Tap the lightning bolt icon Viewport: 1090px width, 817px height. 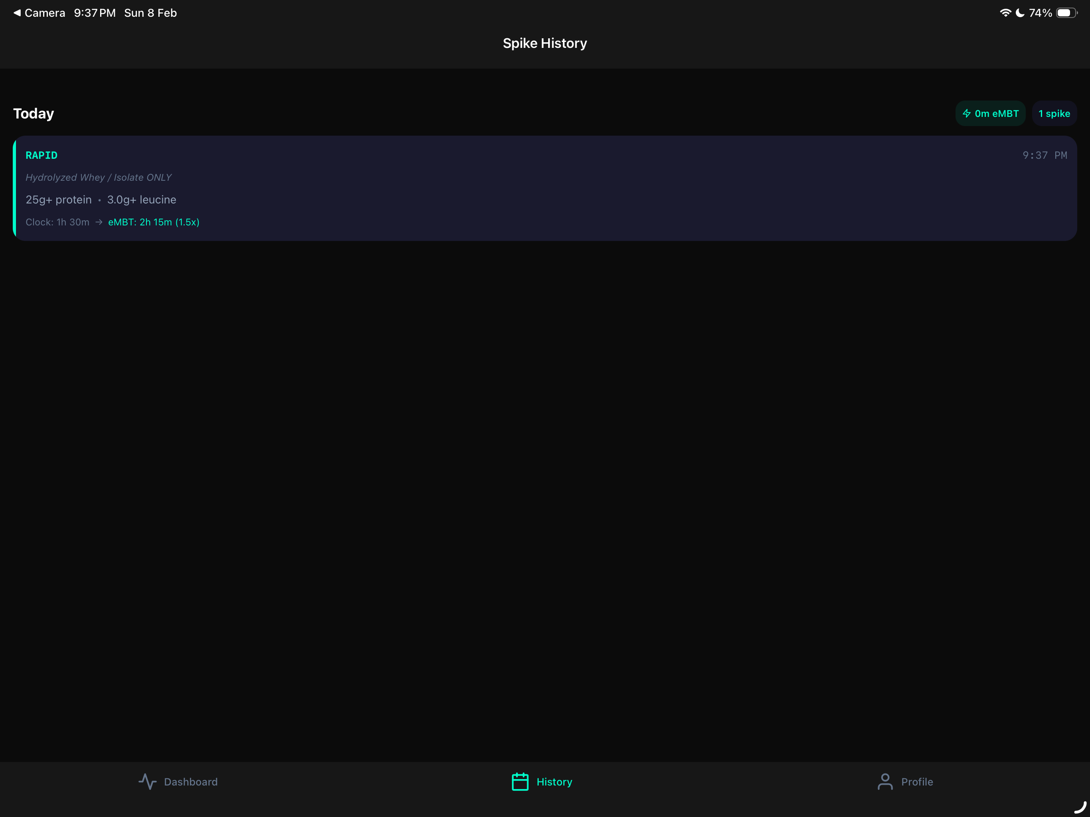tap(966, 113)
